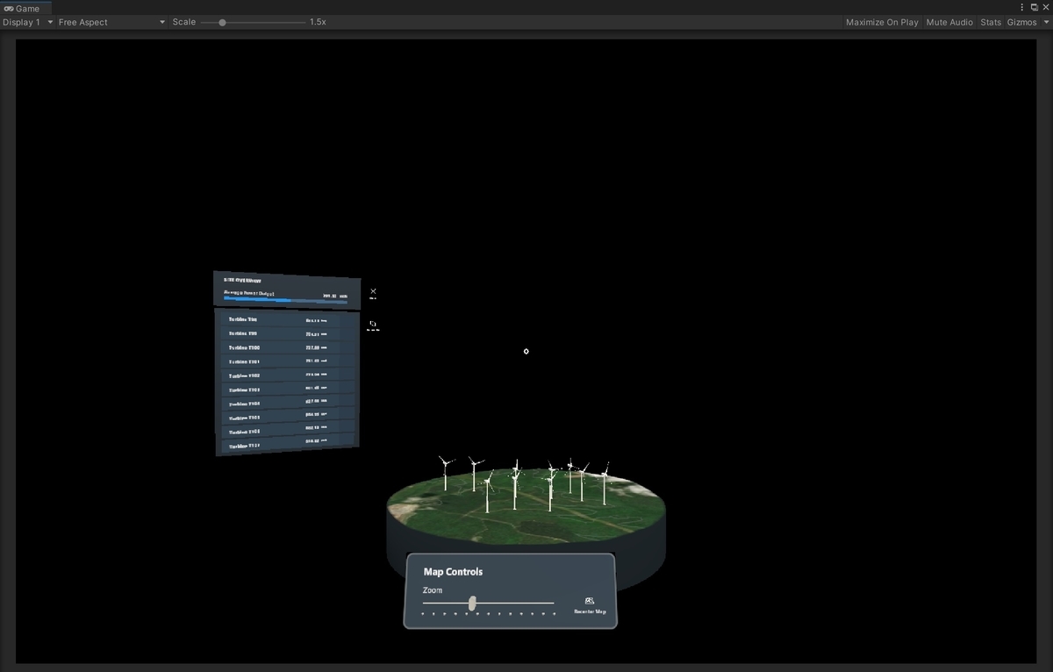Open the Game view options menu

[1021, 7]
